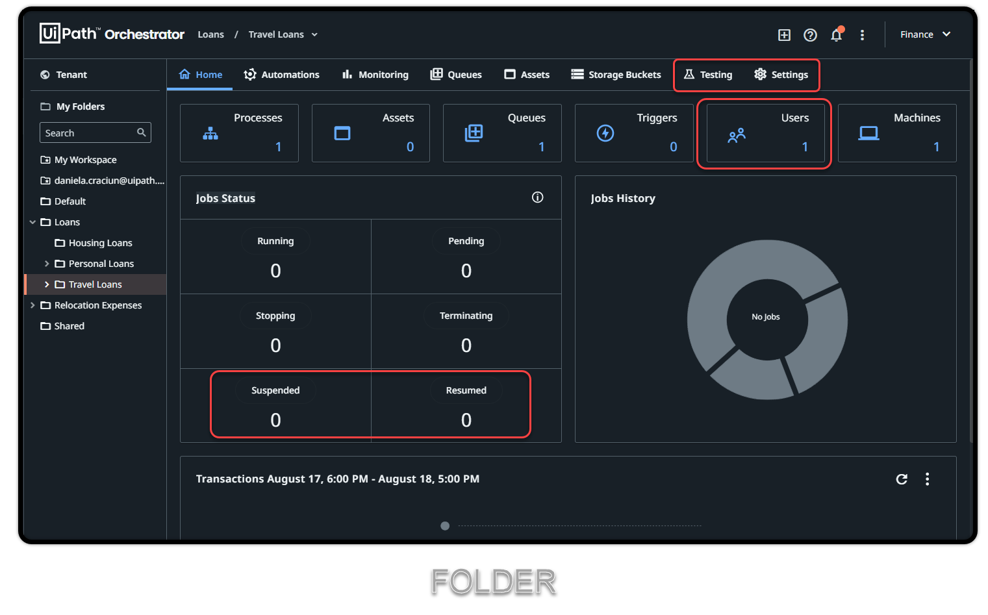Open the help question mark icon
The height and width of the screenshot is (615, 988).
click(x=810, y=35)
